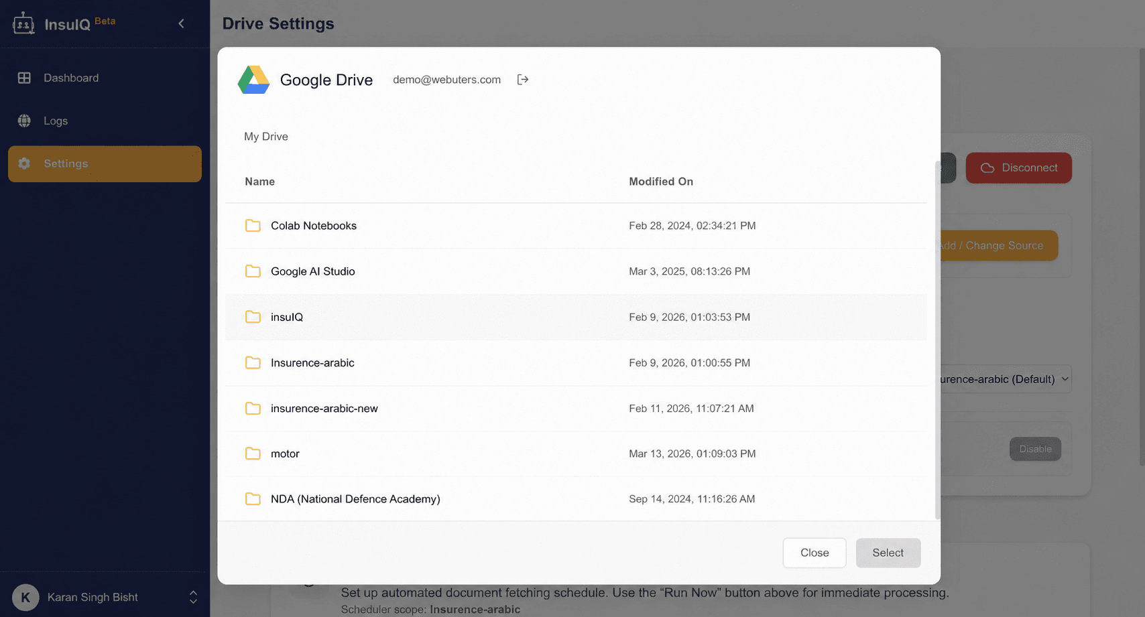Click the date Sep 14, 2024, 11:16:26 AM
The height and width of the screenshot is (617, 1145).
point(692,499)
